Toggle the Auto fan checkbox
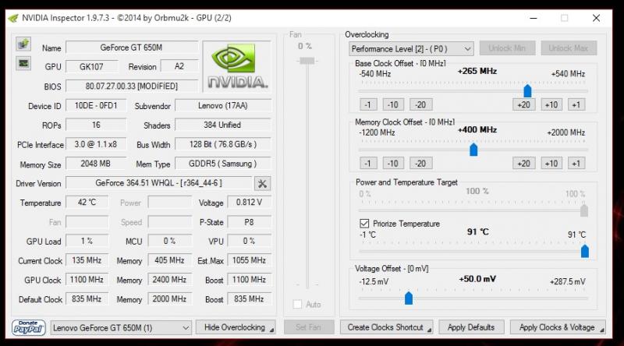 click(x=297, y=304)
